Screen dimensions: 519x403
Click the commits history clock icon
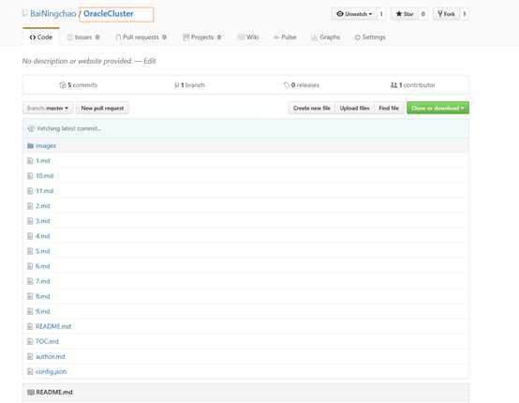[x=63, y=85]
